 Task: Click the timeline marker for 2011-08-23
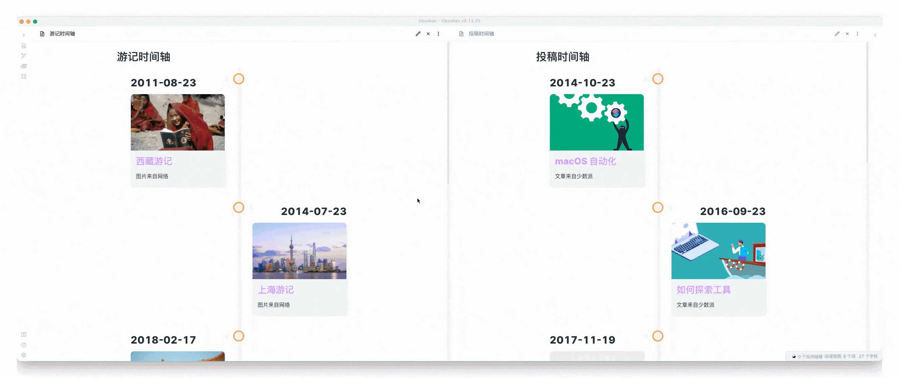pos(239,79)
